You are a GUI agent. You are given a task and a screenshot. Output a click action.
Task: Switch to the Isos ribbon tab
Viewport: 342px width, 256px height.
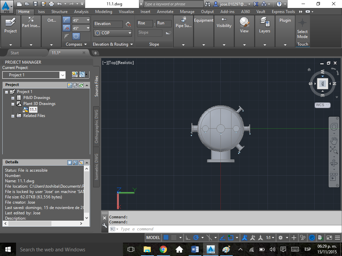coord(41,12)
